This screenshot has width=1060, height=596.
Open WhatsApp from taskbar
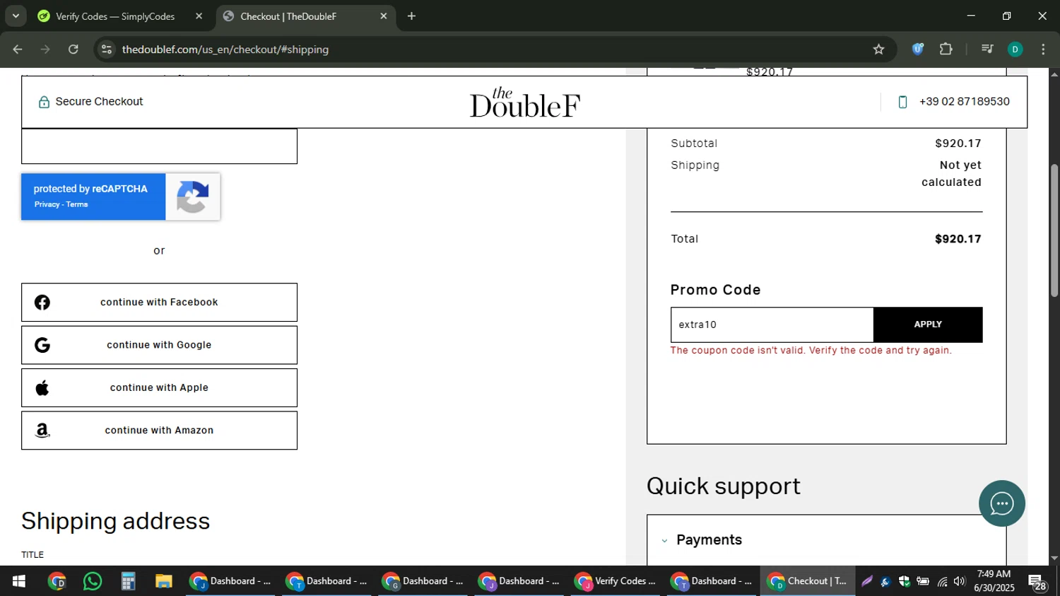(93, 582)
